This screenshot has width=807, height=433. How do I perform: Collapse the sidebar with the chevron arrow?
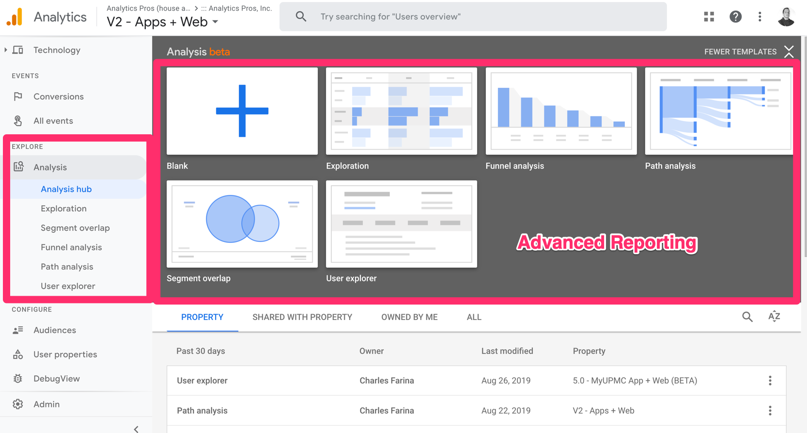coord(136,429)
